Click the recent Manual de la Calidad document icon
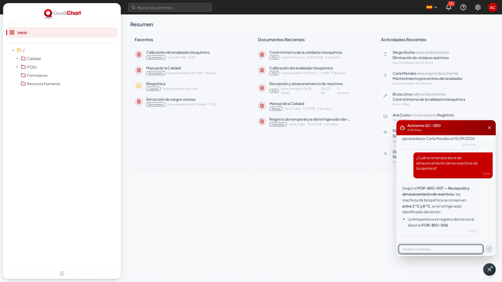 (262, 106)
